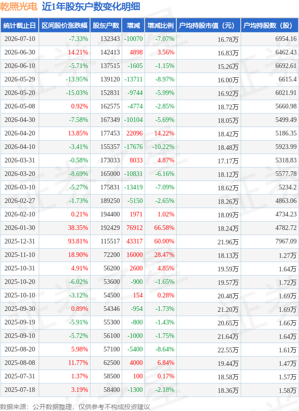Click the 统计截止日 column header
Screen dimensions: 299x411
click(20, 26)
